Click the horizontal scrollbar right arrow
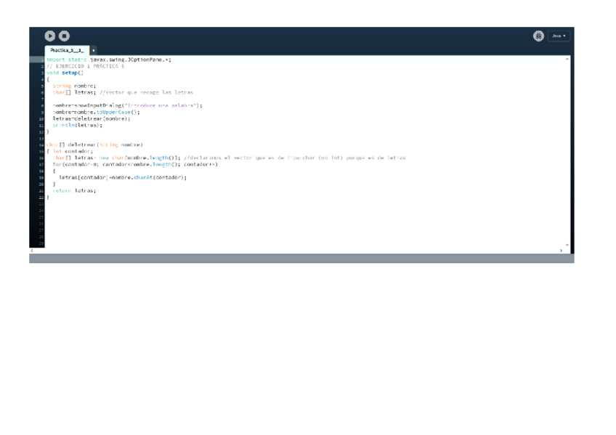616x435 pixels. tap(561, 251)
